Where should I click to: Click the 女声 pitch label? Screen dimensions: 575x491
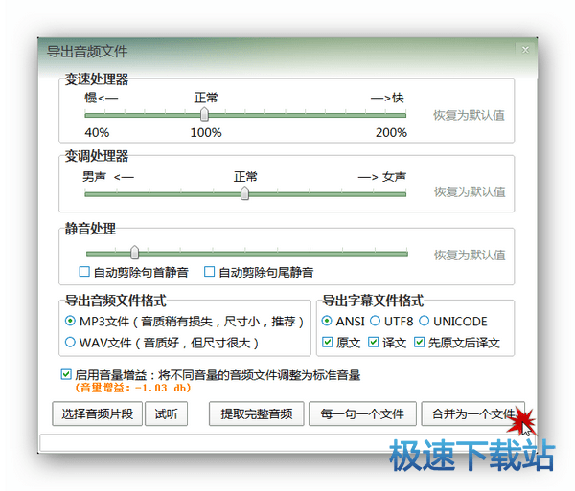coord(394,177)
